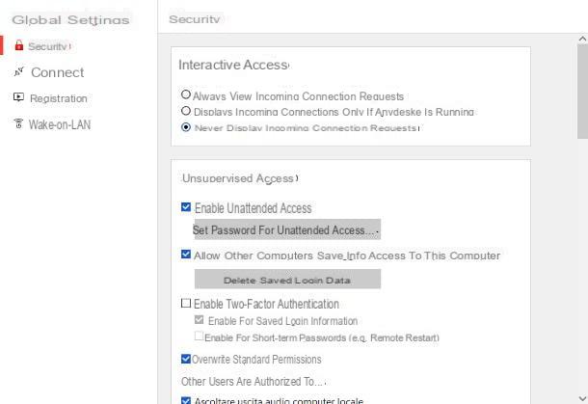Click the red lock Security icon
This screenshot has width=588, height=404.
[x=18, y=45]
